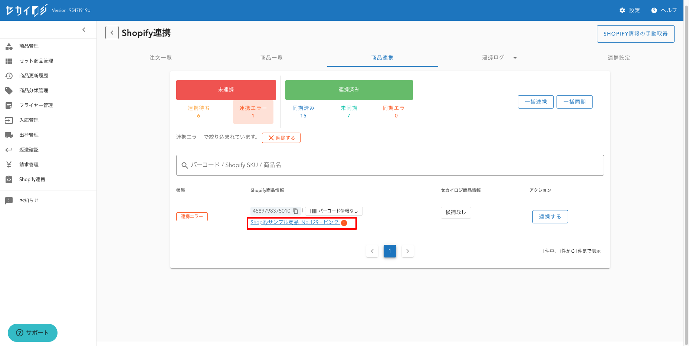Click the 連携する button
Image resolution: width=689 pixels, height=346 pixels.
tap(550, 217)
